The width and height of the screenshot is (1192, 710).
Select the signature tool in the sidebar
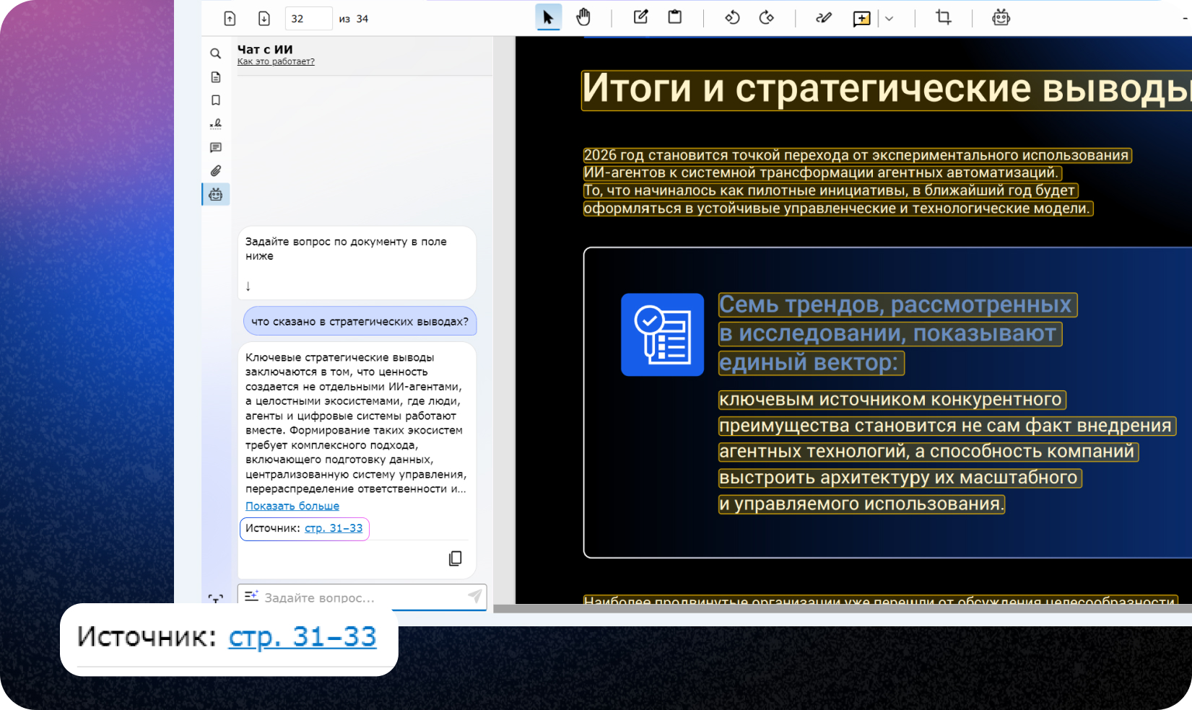click(215, 123)
